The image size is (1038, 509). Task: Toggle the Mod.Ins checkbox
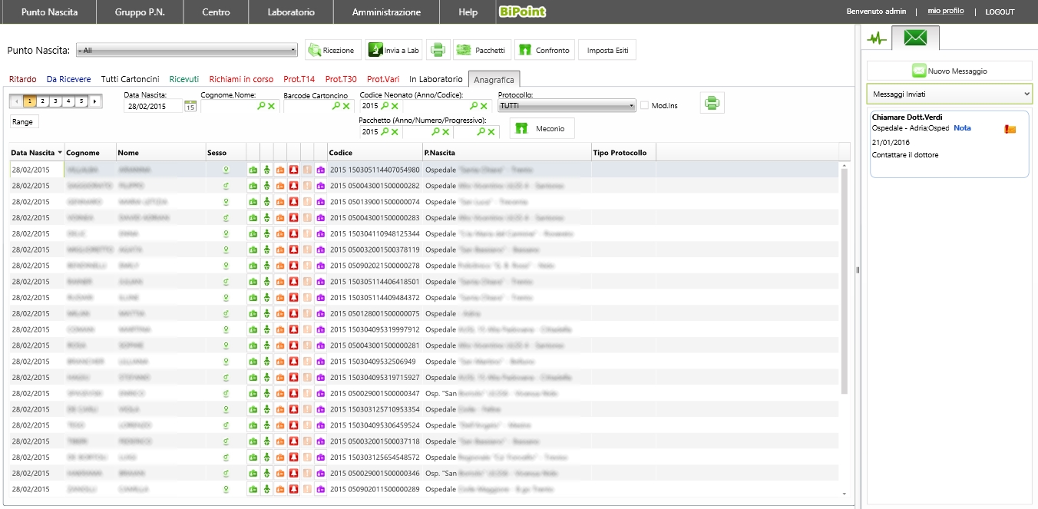coord(645,105)
